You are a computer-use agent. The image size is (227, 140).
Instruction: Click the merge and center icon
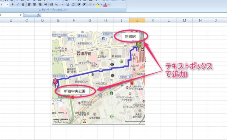tap(45, 5)
